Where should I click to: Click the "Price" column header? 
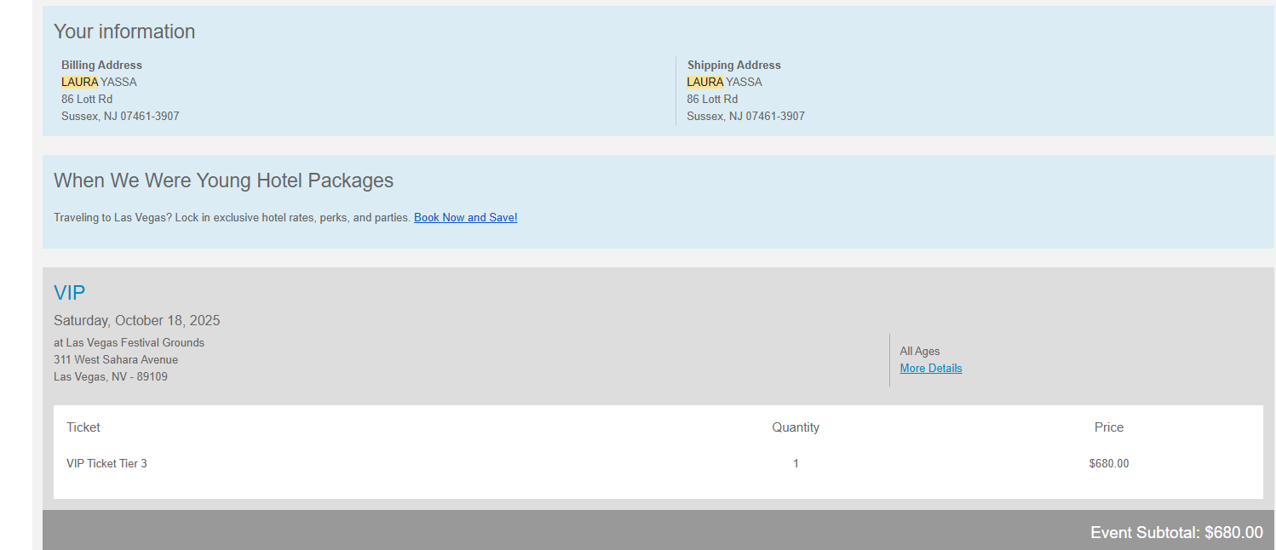point(1109,427)
